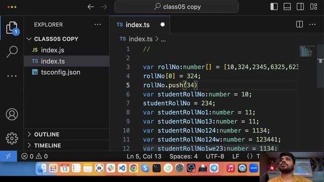Click the 'studentRollNo = 234;' code line
The image size is (324, 182).
click(x=179, y=103)
